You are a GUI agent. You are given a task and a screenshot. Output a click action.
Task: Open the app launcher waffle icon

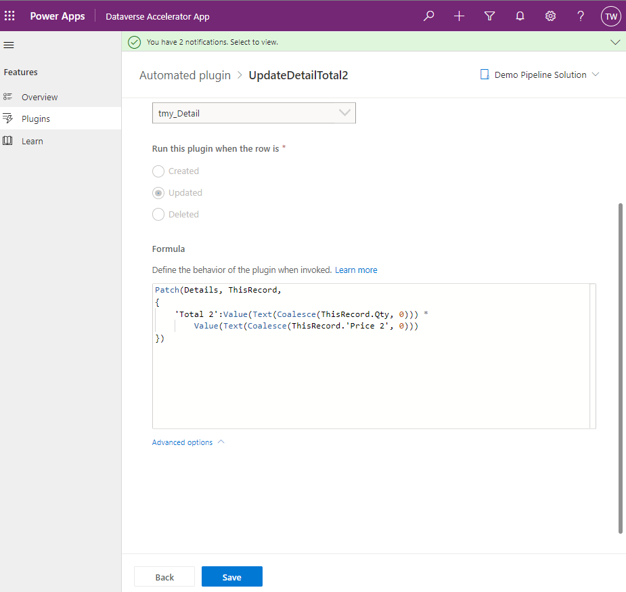(9, 16)
